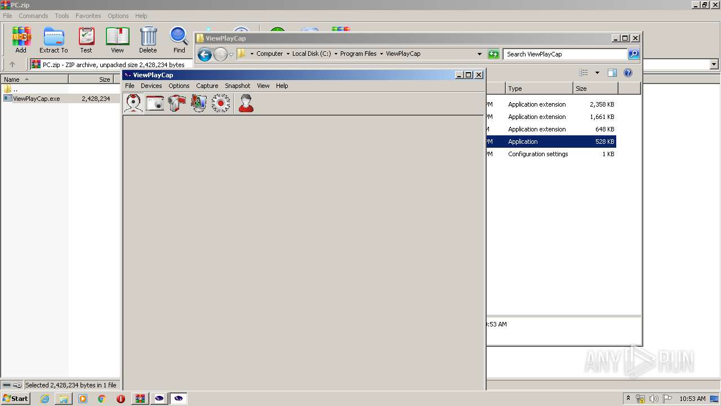Click the monitor with letter A toolbar icon
The image size is (721, 406).
pos(198,103)
